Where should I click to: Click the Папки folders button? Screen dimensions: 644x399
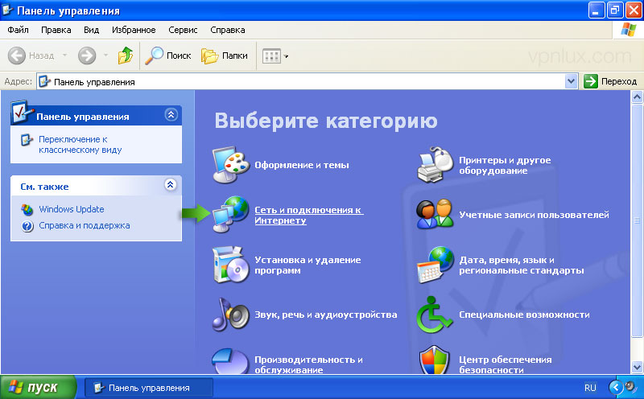(x=225, y=56)
